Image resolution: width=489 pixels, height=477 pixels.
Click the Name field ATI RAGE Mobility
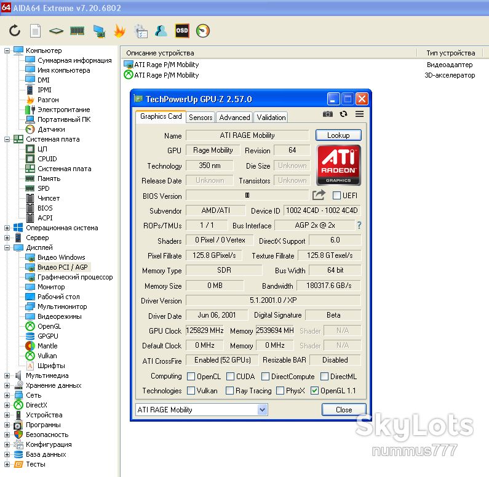[x=247, y=135]
